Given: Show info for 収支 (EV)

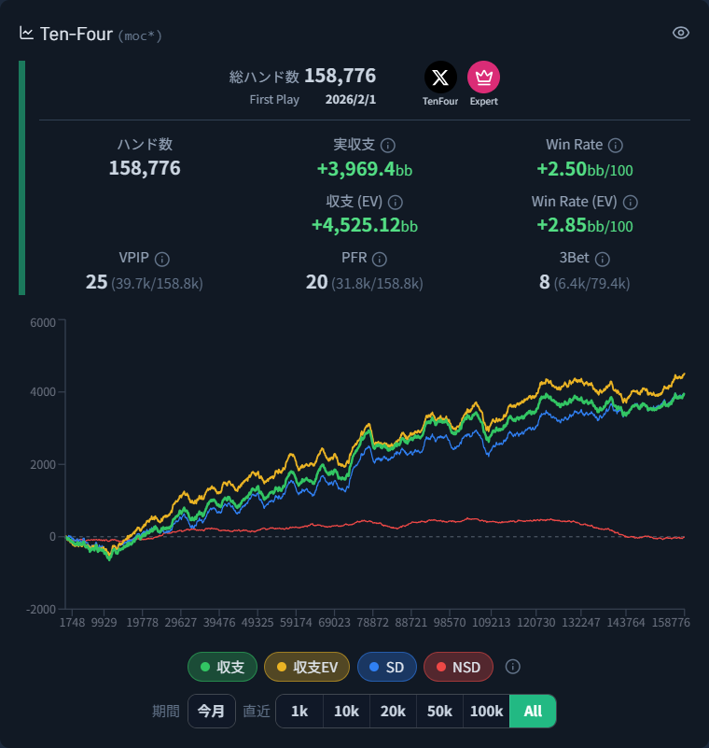Looking at the screenshot, I should tap(395, 203).
